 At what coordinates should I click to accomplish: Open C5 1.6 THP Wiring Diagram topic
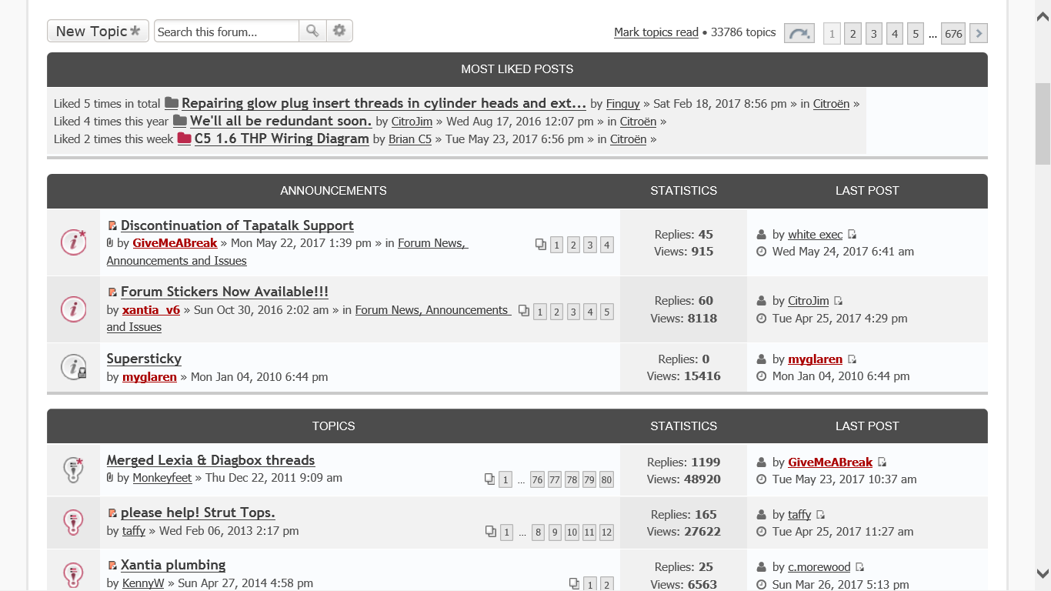click(282, 139)
